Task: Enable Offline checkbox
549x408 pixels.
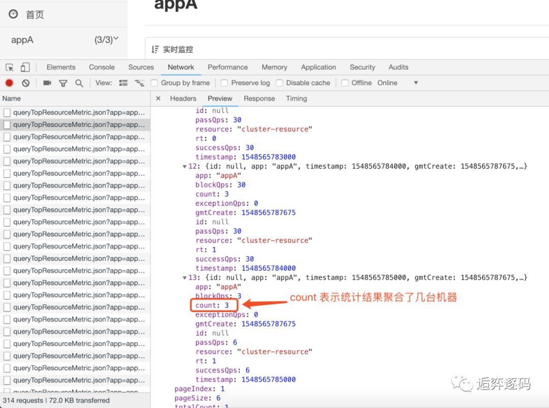Action: coord(345,83)
